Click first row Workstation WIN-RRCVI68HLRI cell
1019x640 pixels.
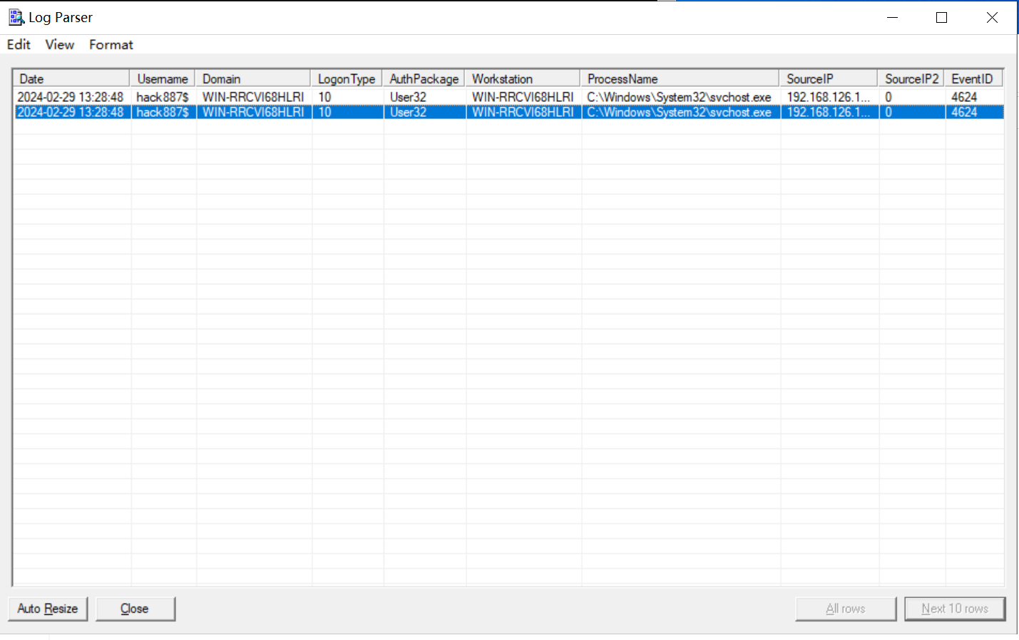pos(523,97)
